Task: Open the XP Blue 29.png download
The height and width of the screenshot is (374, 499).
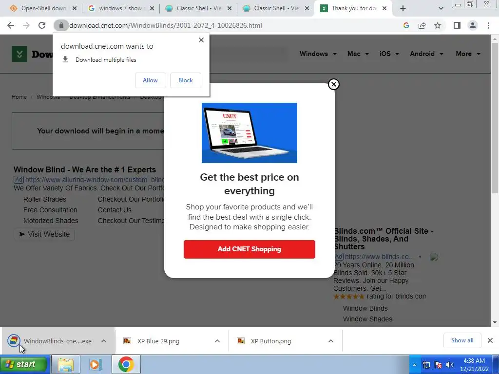Action: pyautogui.click(x=158, y=341)
